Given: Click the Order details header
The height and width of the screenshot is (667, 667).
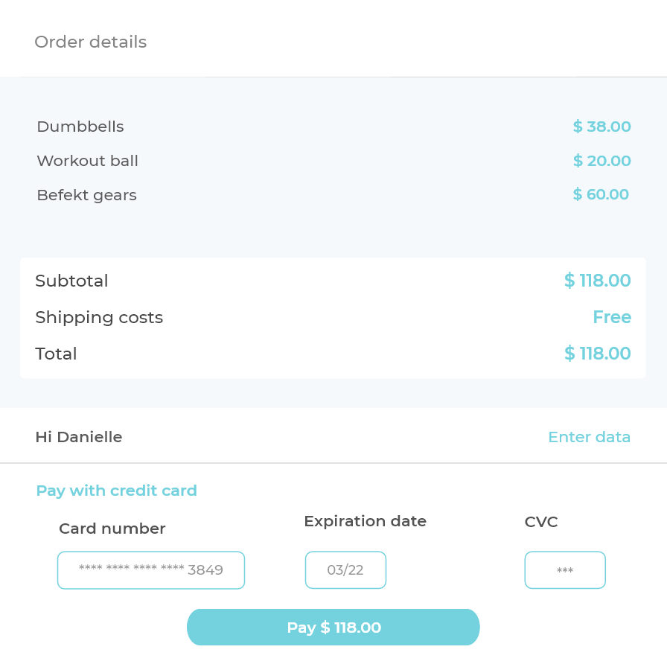Looking at the screenshot, I should (91, 42).
